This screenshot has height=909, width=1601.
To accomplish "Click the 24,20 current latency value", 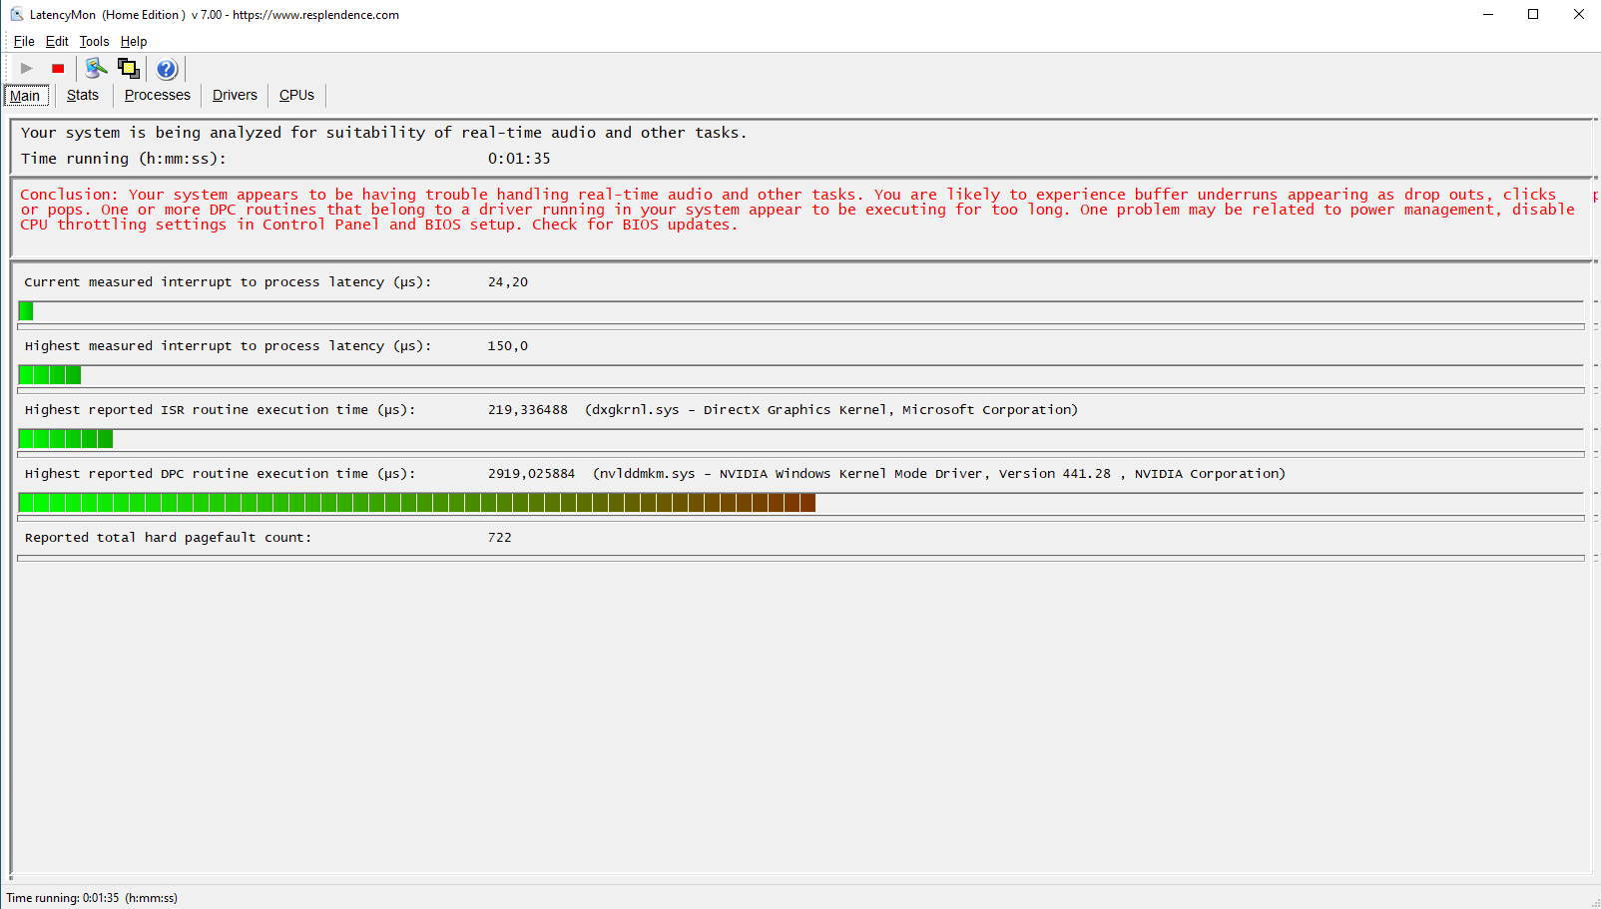I will (508, 282).
